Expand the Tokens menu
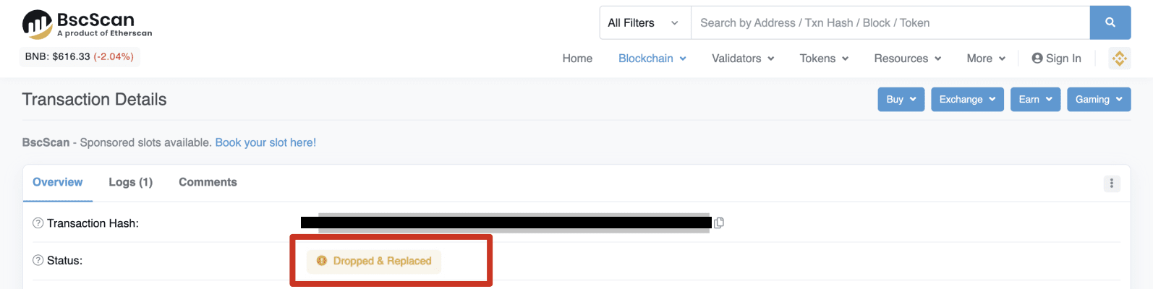1153x289 pixels. tap(824, 59)
